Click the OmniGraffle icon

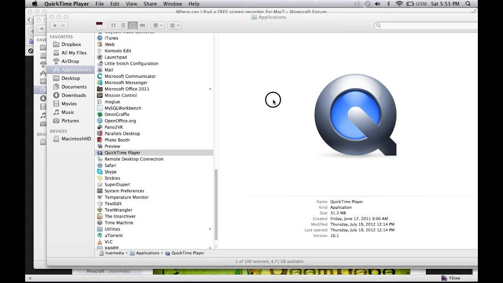pos(100,114)
